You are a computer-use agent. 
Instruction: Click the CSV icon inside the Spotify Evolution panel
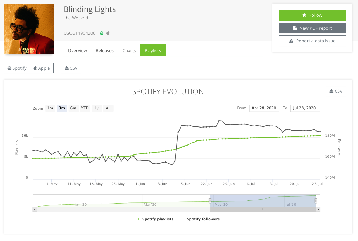pos(331,91)
